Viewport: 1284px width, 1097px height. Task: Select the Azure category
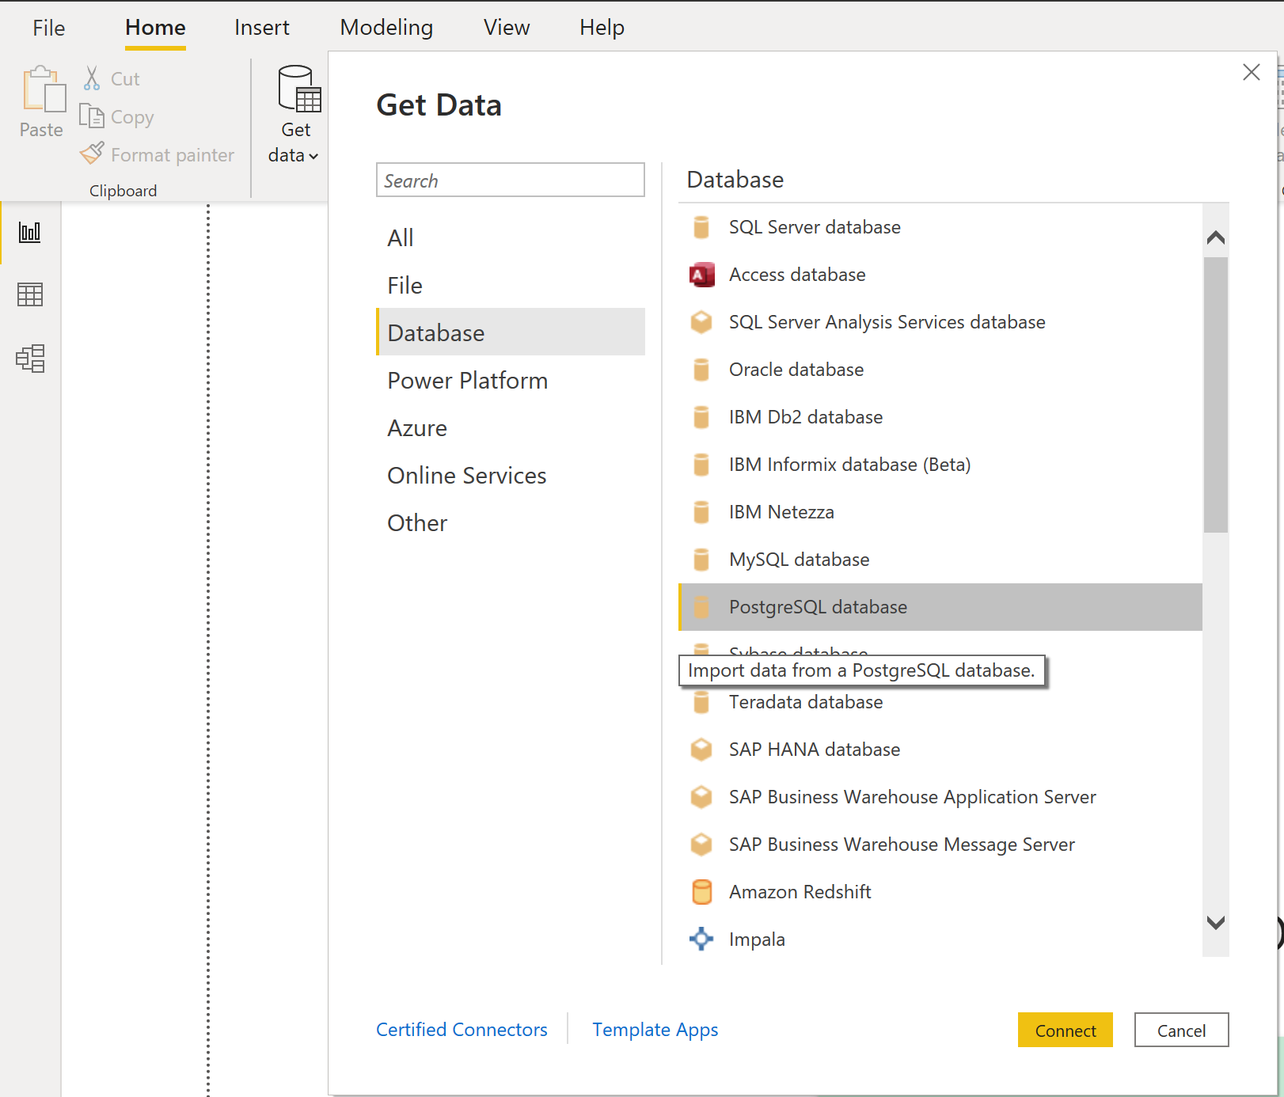tap(417, 428)
